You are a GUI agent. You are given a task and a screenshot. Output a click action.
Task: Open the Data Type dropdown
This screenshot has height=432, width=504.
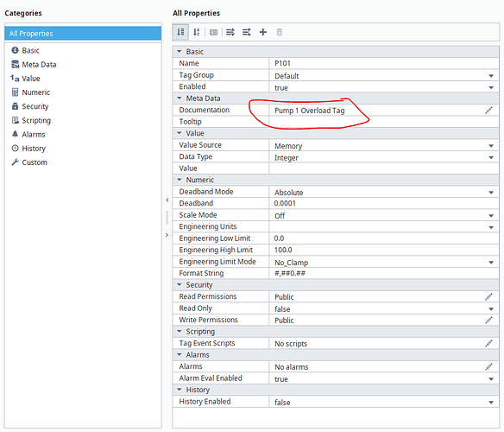[x=491, y=157]
